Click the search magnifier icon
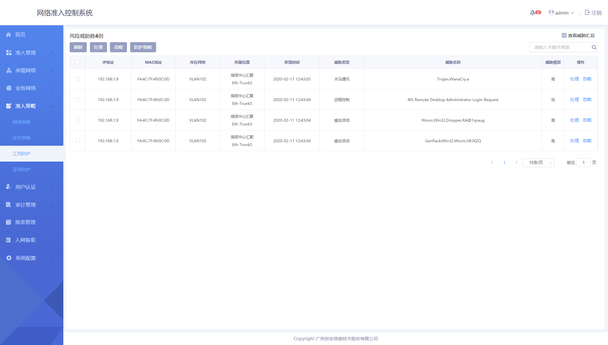The image size is (608, 345). (x=594, y=47)
